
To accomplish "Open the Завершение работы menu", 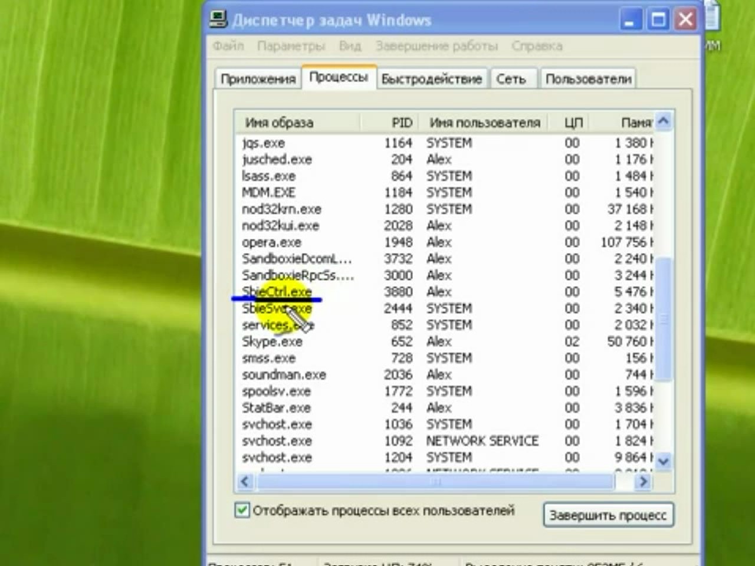I will [436, 46].
